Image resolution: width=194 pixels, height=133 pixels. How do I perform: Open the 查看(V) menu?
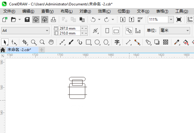[47, 11]
